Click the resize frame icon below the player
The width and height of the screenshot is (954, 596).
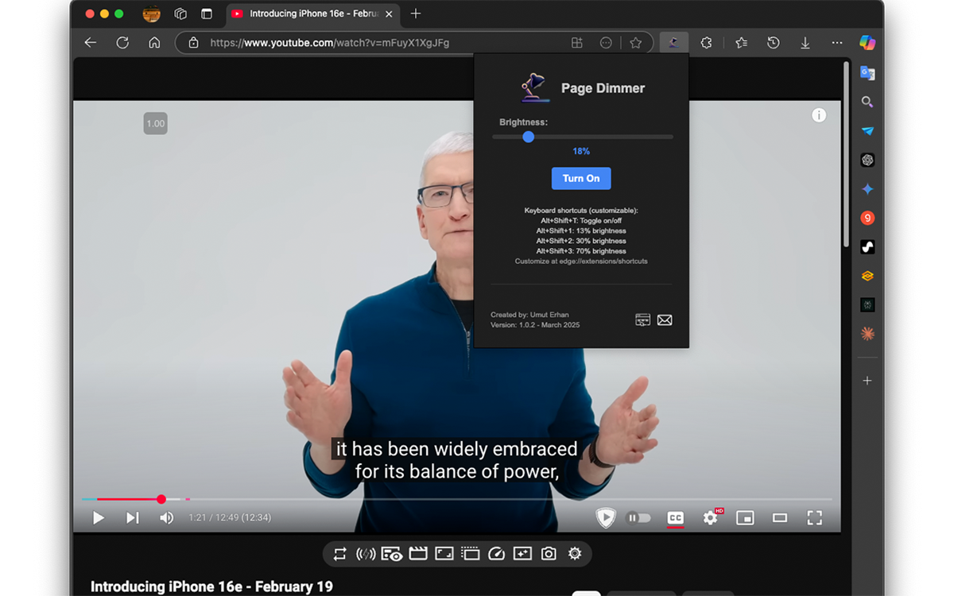click(x=444, y=554)
